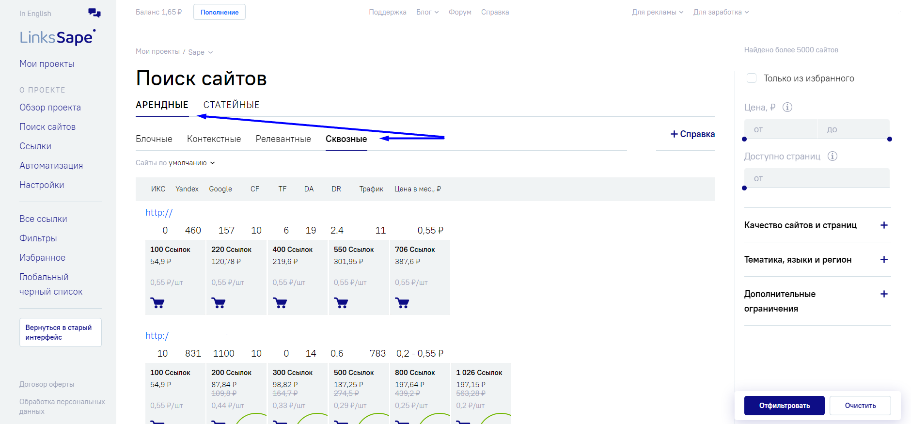Add 400 Ссылок package to cart

[280, 303]
